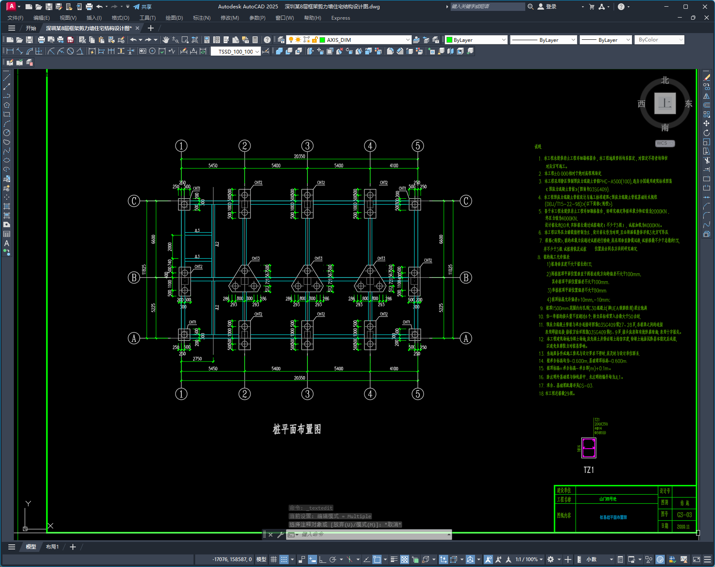Select the Linear dimension tool
715x567 pixels.
pyautogui.click(x=10, y=51)
